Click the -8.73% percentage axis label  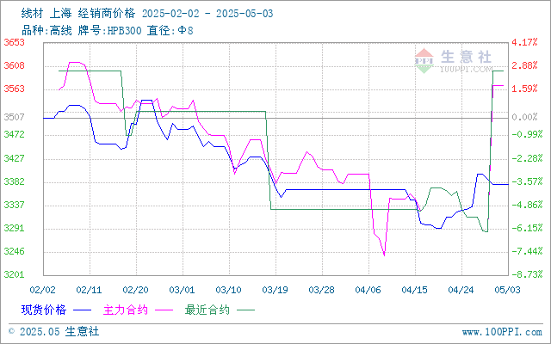pyautogui.click(x=524, y=274)
